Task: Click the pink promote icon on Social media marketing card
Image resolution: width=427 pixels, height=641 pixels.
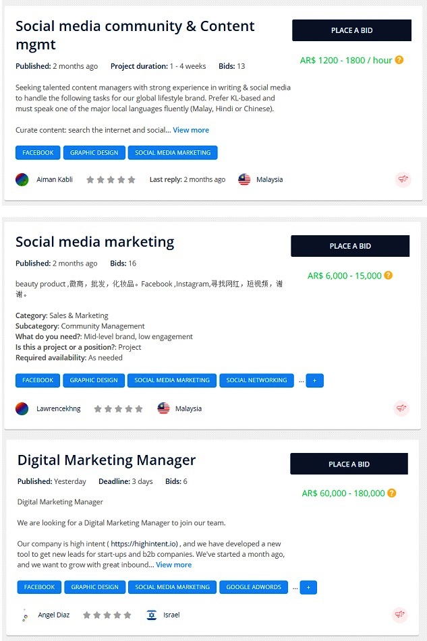Action: [402, 408]
